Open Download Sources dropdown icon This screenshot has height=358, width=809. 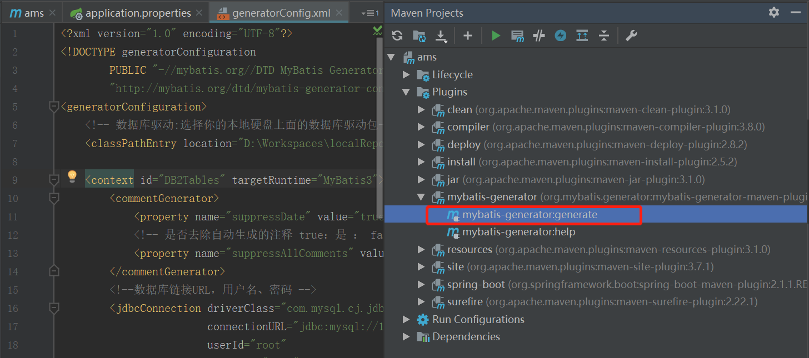pyautogui.click(x=441, y=36)
